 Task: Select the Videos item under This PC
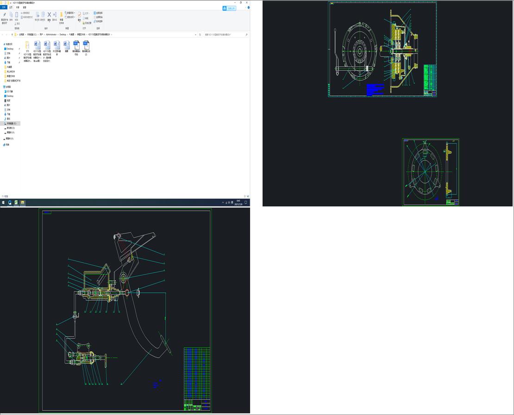point(8,100)
